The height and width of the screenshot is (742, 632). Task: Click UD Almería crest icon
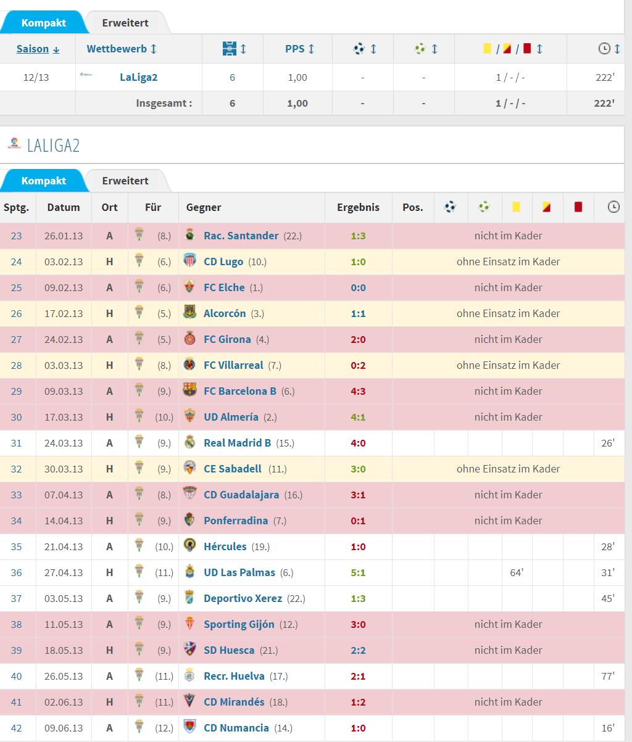pyautogui.click(x=190, y=416)
